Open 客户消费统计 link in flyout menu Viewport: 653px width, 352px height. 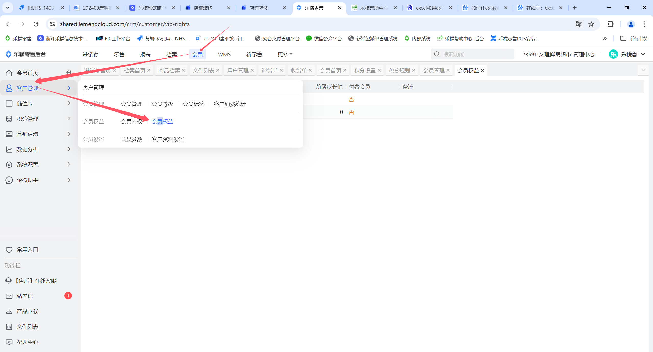coord(230,104)
